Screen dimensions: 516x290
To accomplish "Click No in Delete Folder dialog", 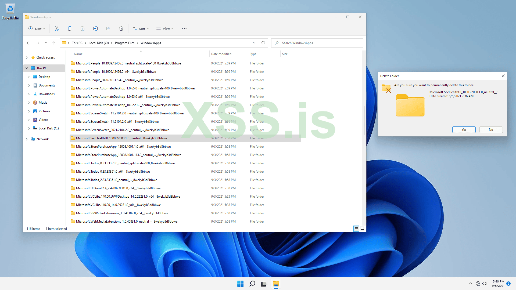I will point(491,130).
